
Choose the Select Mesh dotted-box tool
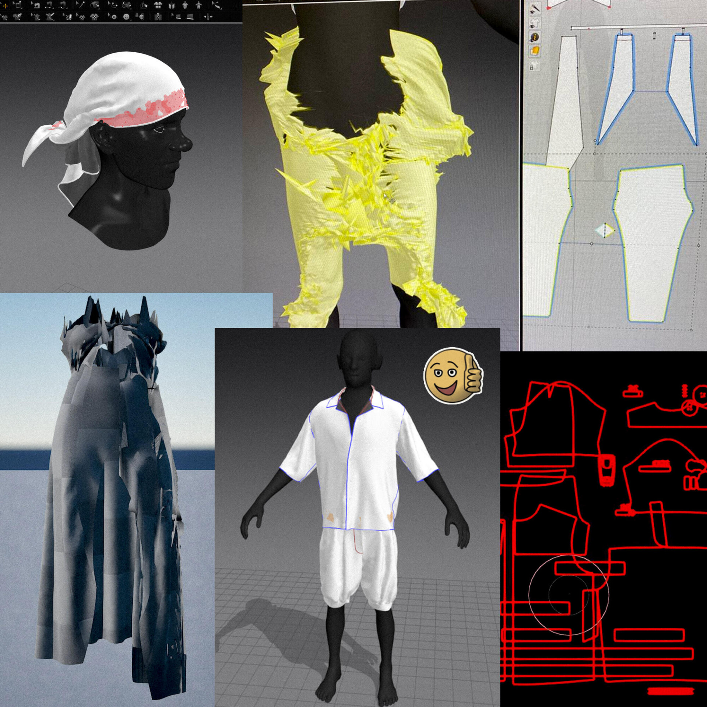point(18,5)
